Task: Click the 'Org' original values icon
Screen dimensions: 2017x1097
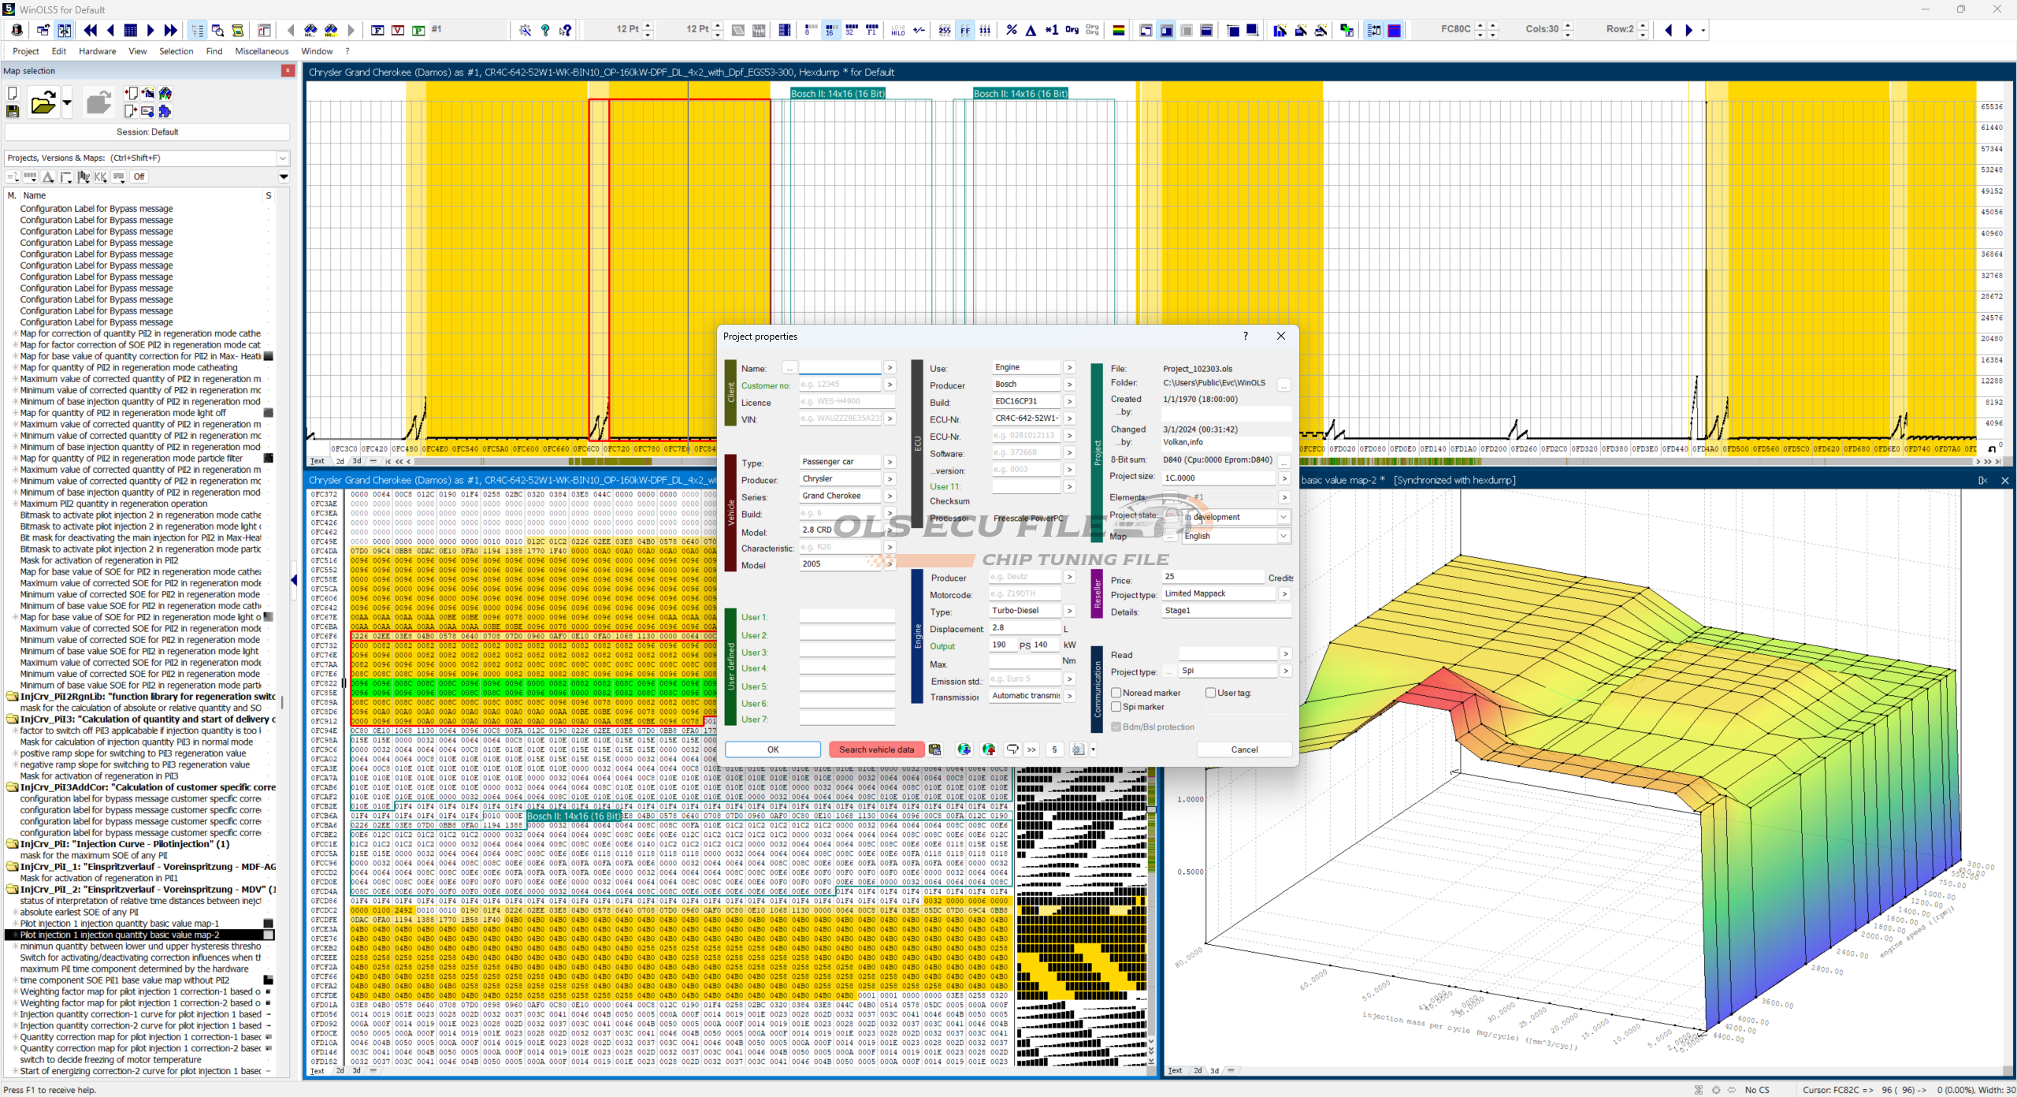Action: [x=1072, y=30]
